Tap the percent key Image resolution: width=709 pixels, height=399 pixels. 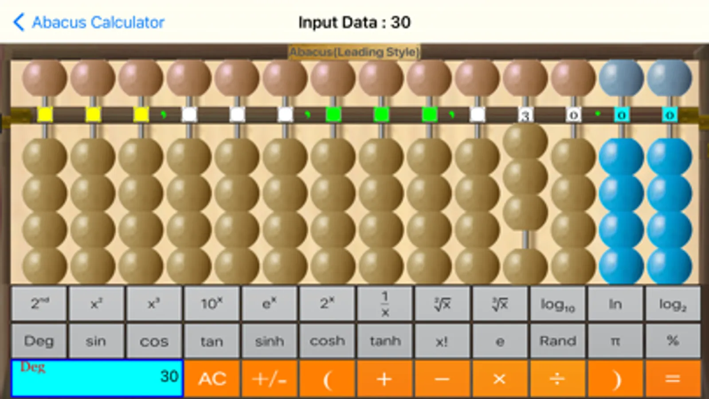[x=673, y=341]
